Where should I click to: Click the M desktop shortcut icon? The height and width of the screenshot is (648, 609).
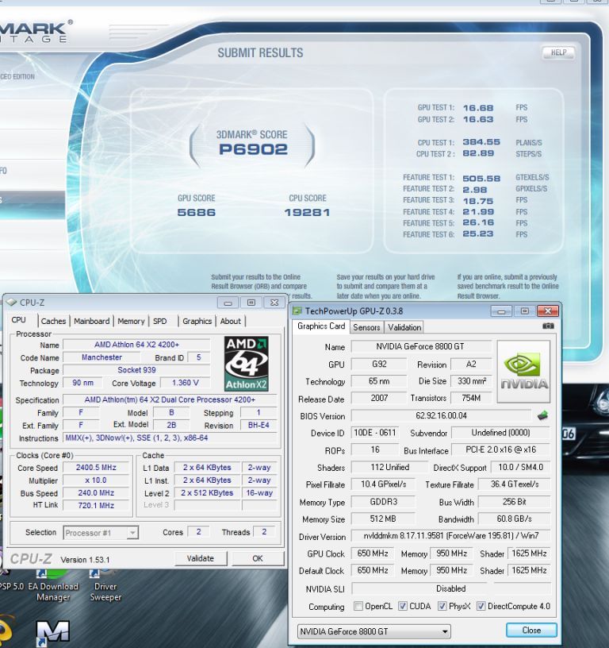tap(52, 632)
